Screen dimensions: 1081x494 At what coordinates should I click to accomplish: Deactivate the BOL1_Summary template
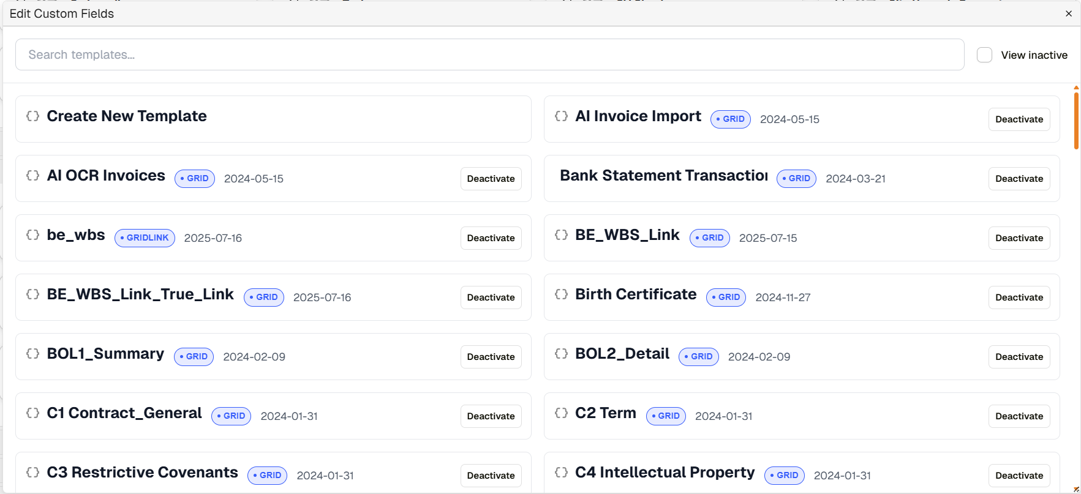click(491, 357)
